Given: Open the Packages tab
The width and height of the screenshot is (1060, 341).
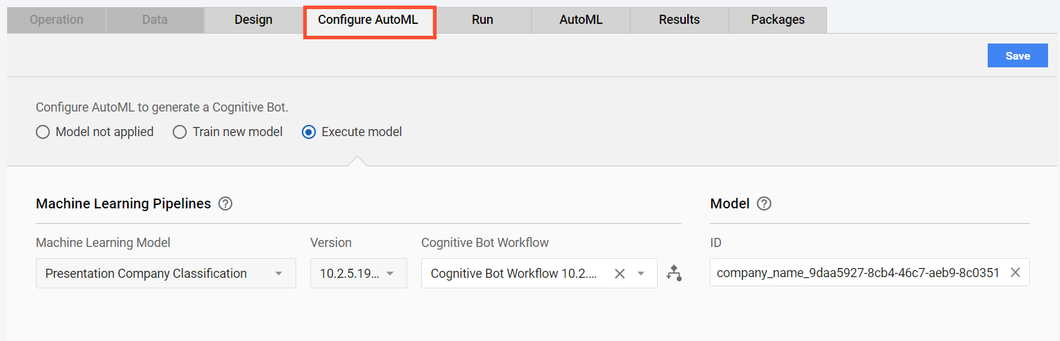Looking at the screenshot, I should [778, 20].
